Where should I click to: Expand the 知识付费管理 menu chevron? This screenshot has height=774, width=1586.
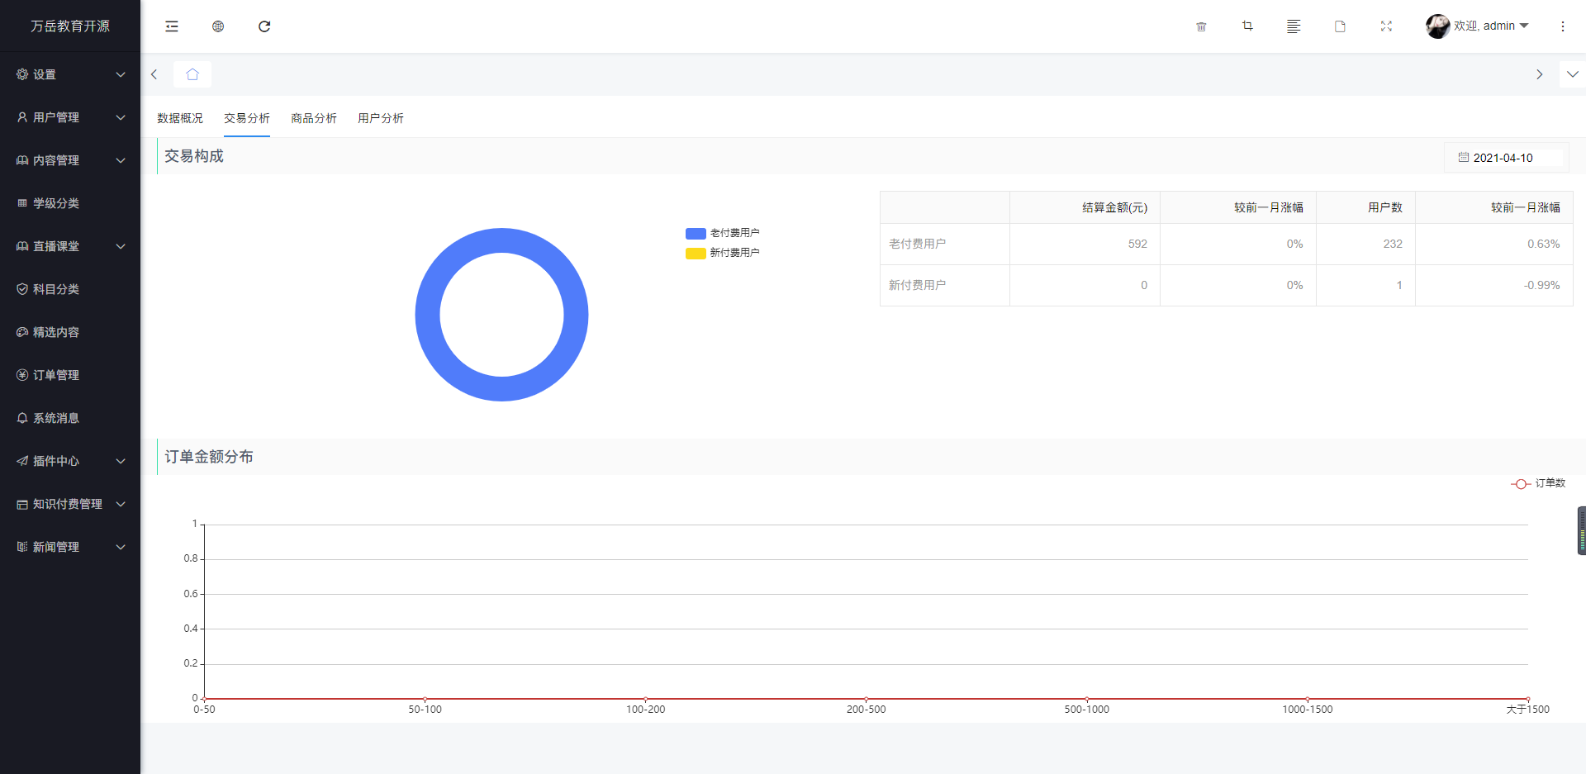(121, 504)
